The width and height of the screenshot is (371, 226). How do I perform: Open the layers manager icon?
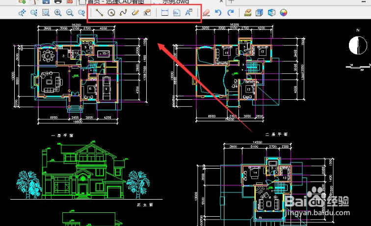pyautogui.click(x=248, y=13)
